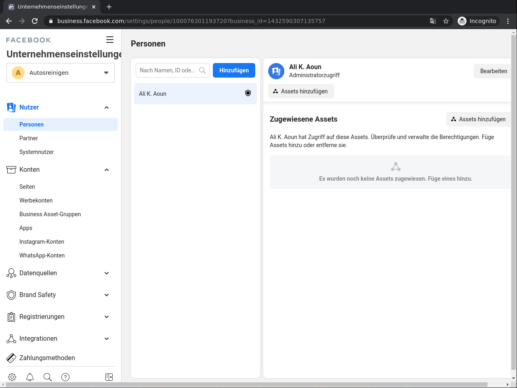Image resolution: width=517 pixels, height=388 pixels.
Task: Click the Brand Safety label
Action: click(38, 295)
